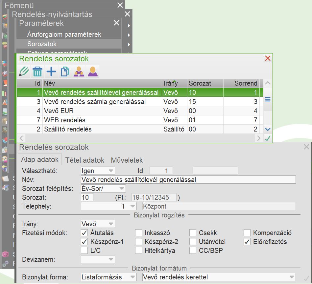
Task: Enable the Inkasszó checkbox
Action: tap(138, 233)
